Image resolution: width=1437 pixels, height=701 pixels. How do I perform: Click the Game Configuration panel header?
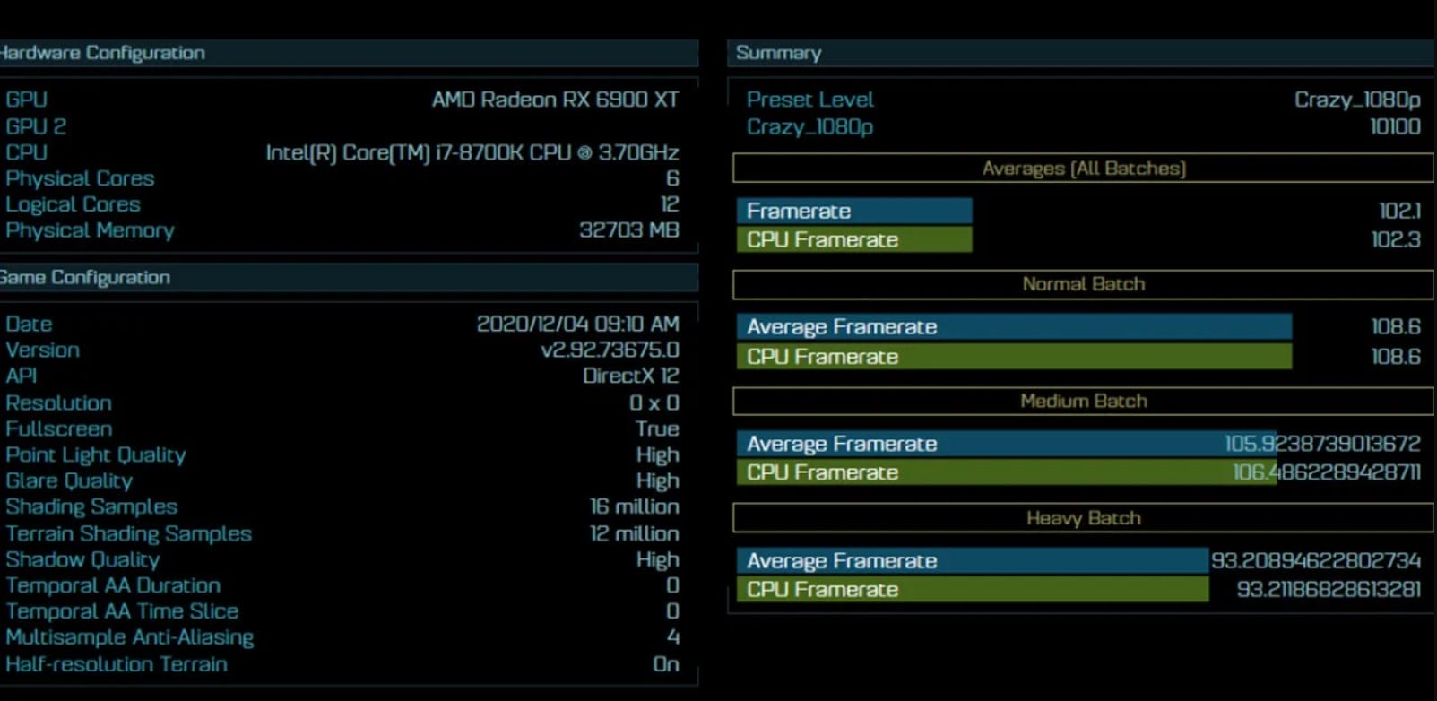(85, 277)
